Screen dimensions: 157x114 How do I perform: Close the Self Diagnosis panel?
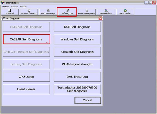(x=100, y=18)
